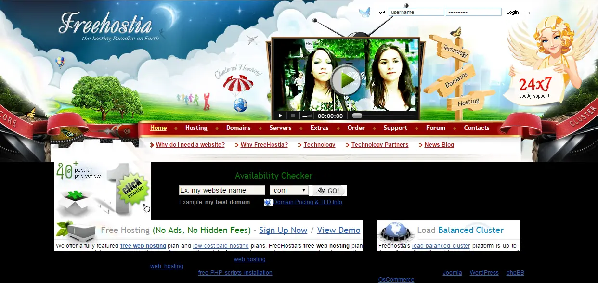
Task: Open the Technology submenu link
Action: pyautogui.click(x=319, y=145)
